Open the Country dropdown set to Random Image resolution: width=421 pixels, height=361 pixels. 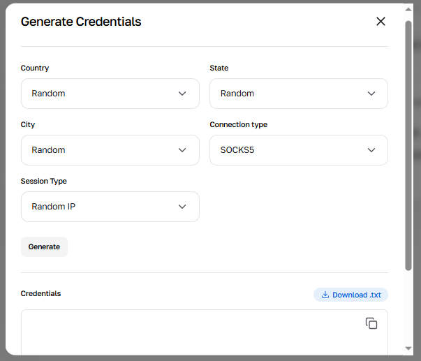[110, 94]
